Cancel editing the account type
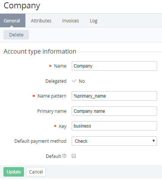This screenshot has width=162, height=180. pos(36,172)
